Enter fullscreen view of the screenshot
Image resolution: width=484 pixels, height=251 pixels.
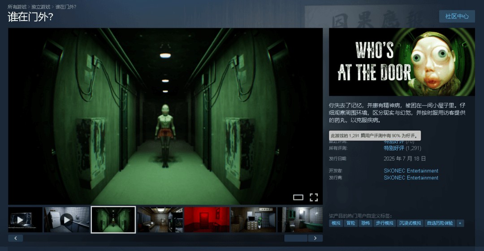tap(314, 197)
